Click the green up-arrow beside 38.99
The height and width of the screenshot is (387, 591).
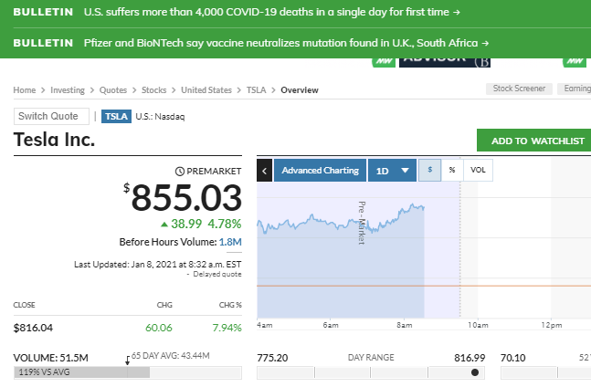(x=164, y=223)
